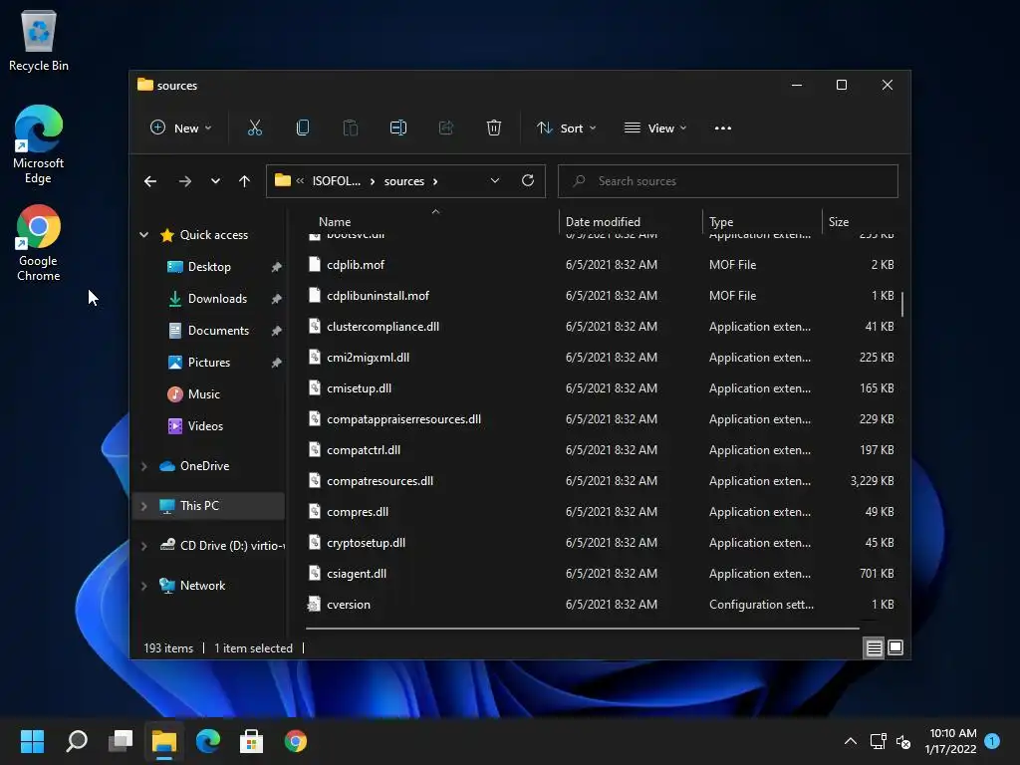Launch Microsoft Store from taskbar
Screen dimensions: 1020x765
(251, 741)
